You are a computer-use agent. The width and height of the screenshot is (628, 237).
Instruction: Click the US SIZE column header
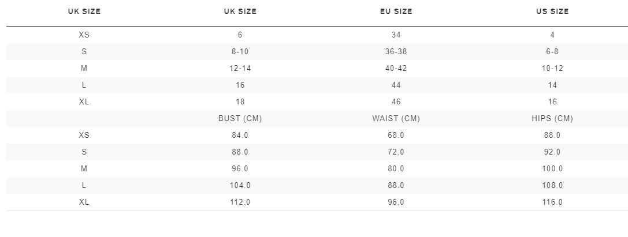pyautogui.click(x=552, y=12)
